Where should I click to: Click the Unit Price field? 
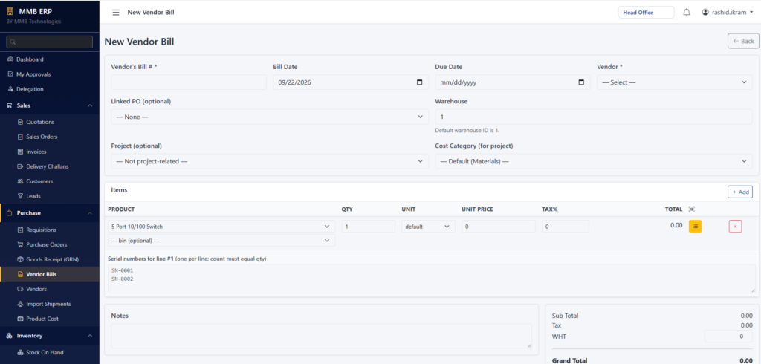pos(499,226)
